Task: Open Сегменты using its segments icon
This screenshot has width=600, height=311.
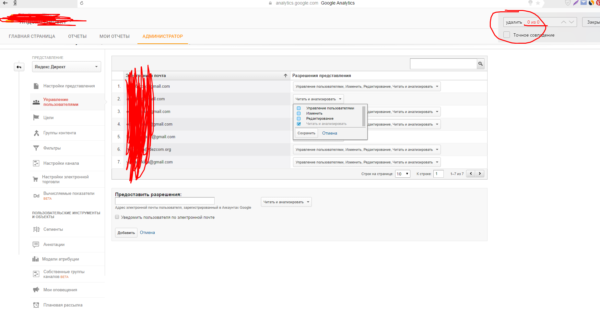Action: [36, 229]
